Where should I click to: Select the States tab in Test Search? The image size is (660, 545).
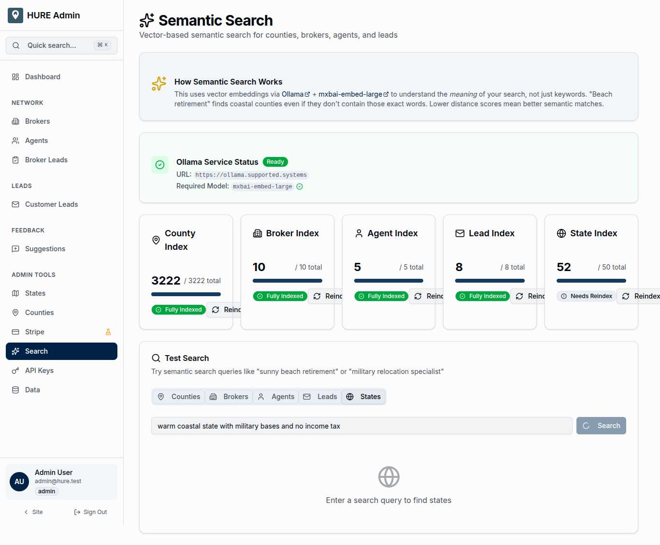pos(364,397)
